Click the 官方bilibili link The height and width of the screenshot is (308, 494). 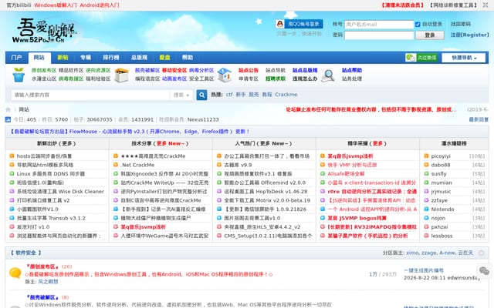(x=19, y=5)
